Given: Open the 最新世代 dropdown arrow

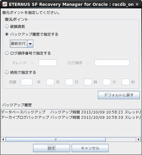Looking at the screenshot, I should point(30,44).
